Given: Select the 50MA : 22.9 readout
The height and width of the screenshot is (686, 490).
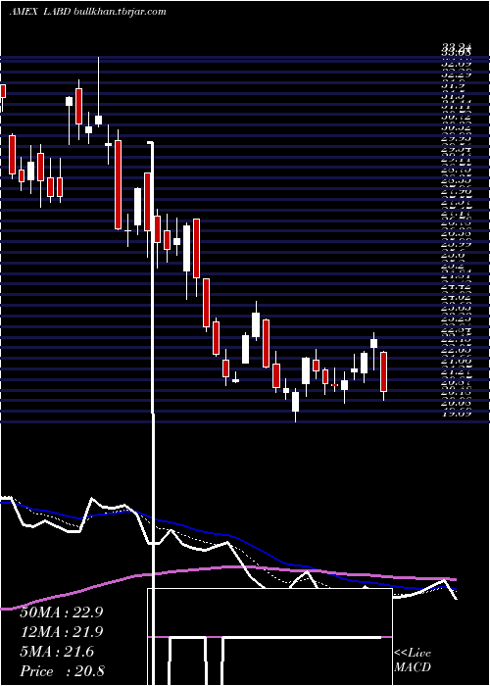Looking at the screenshot, I should click(x=62, y=612).
